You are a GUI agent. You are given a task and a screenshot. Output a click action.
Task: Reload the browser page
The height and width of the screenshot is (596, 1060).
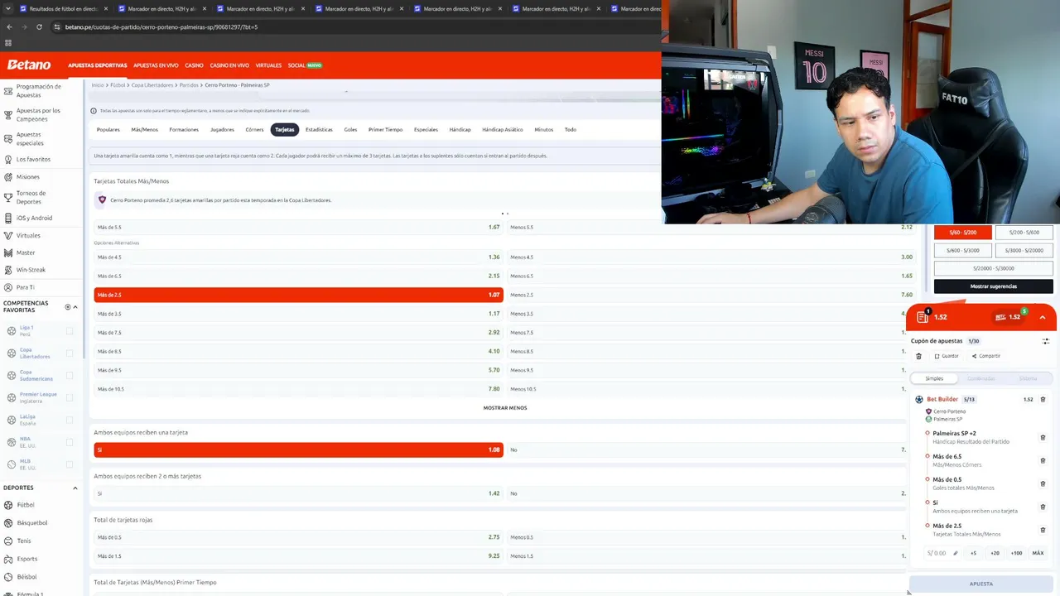[39, 26]
